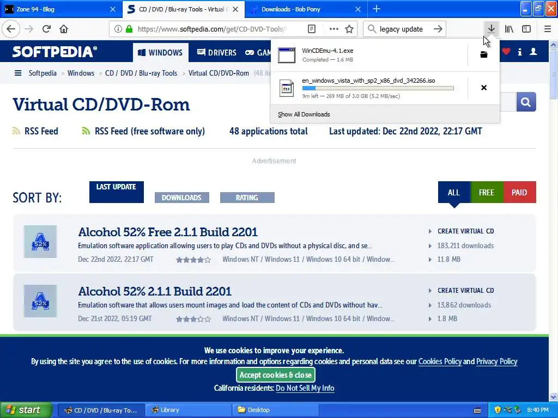Click CREATE VIRTUAL CD for Alcohol 52% Free
The image size is (558, 418).
[465, 231]
